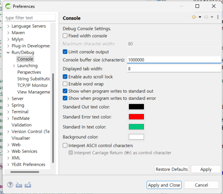Maximize the Preferences window
The image size is (223, 194).
pyautogui.click(x=197, y=6)
